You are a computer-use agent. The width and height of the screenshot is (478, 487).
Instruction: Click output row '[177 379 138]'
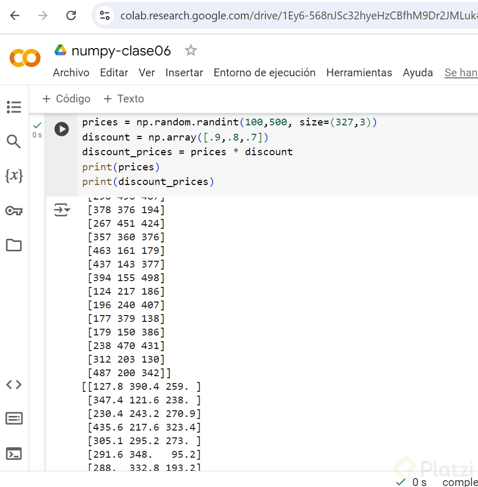coord(126,319)
